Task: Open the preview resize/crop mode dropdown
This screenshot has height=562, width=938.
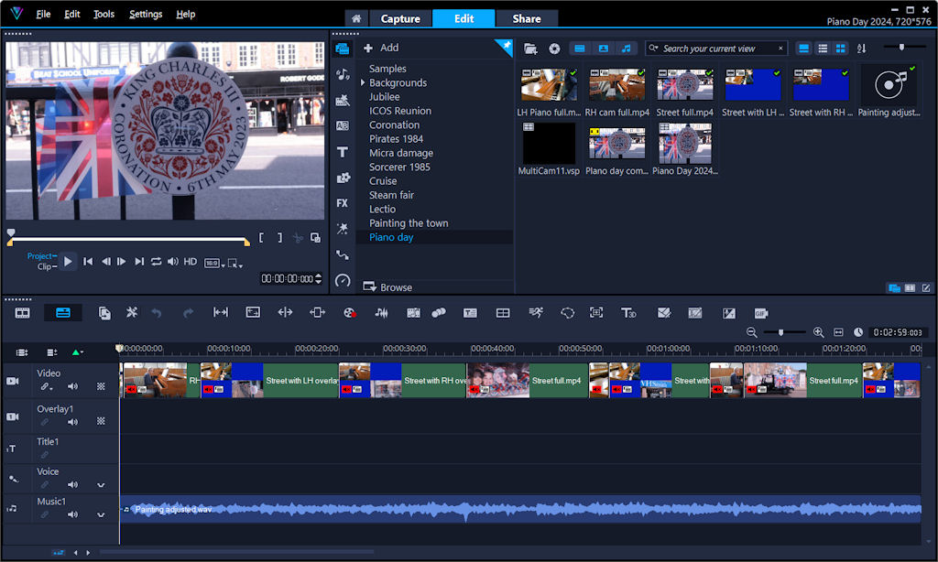Action: click(x=235, y=263)
